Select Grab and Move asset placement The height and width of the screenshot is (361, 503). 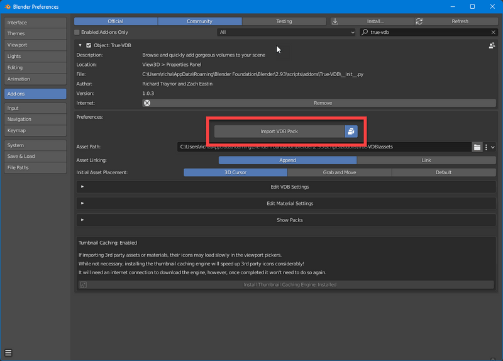point(339,172)
